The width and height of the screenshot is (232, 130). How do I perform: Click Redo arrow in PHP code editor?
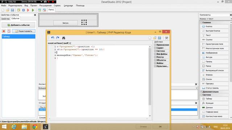pyautogui.click(x=58, y=38)
